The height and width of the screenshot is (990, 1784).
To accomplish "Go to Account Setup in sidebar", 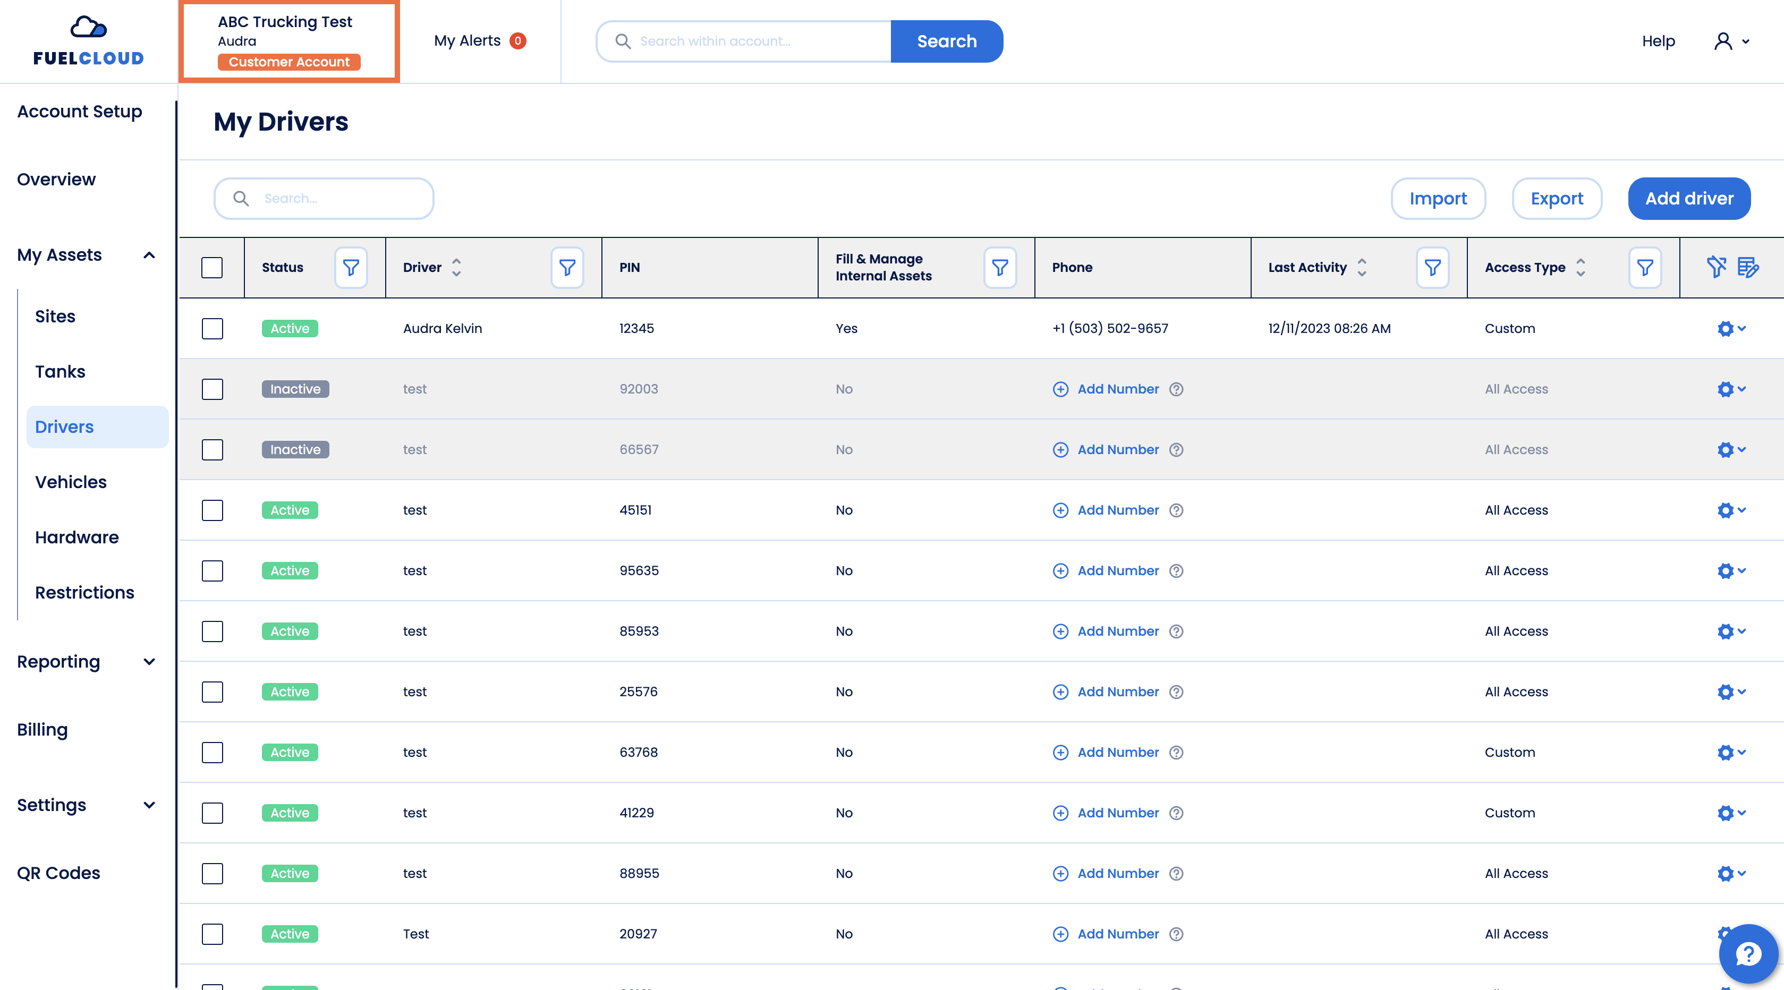I will pos(80,112).
